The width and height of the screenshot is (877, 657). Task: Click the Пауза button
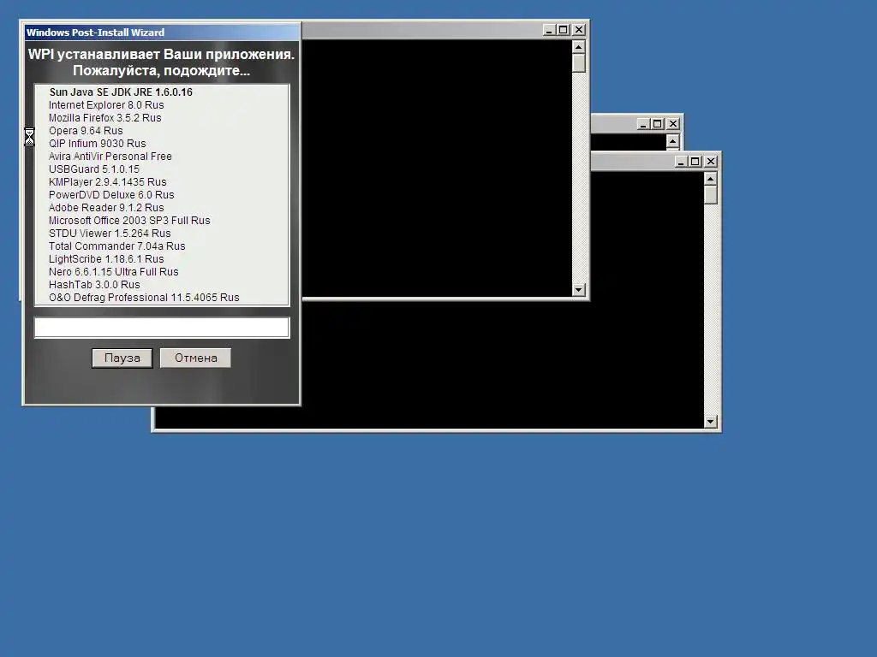(x=122, y=358)
